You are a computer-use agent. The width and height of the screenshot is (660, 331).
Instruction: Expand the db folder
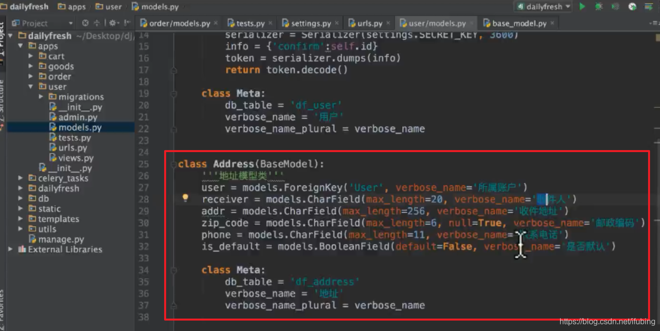click(21, 198)
